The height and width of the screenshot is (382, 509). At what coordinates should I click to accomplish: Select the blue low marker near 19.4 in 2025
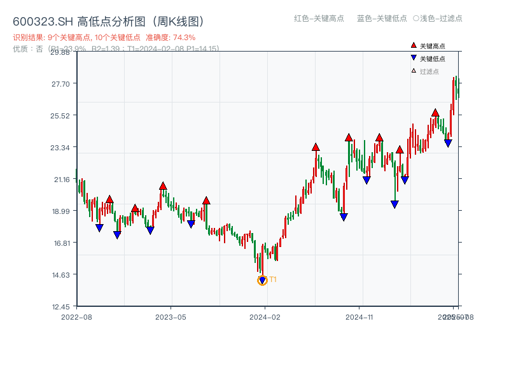(394, 204)
